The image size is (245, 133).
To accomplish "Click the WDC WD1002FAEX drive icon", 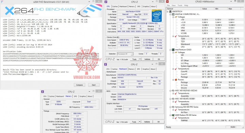I will [x=173, y=91].
